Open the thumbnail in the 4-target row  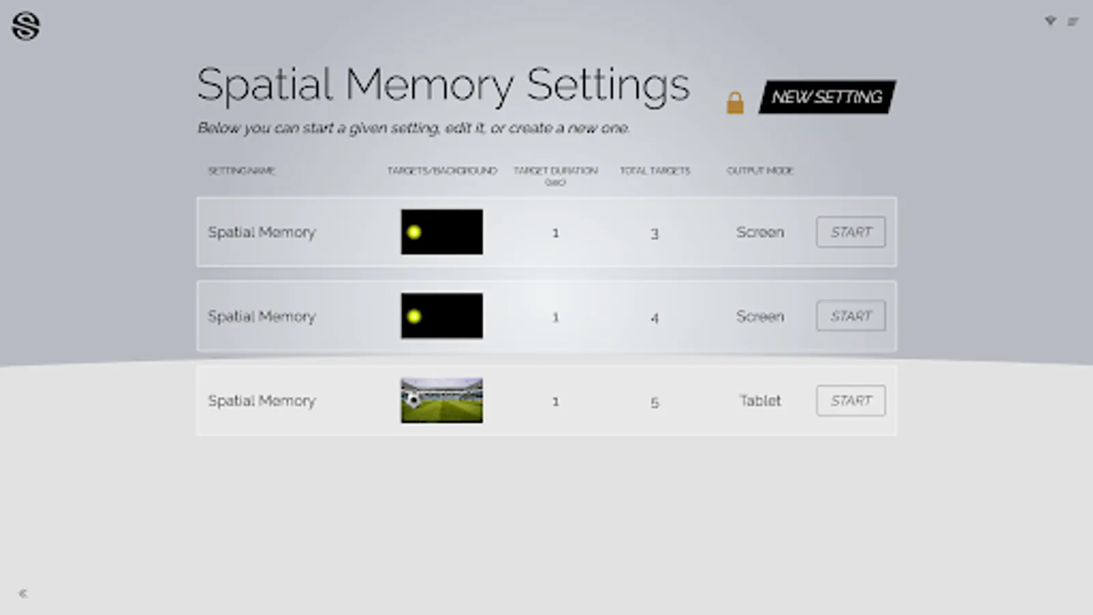(x=442, y=316)
